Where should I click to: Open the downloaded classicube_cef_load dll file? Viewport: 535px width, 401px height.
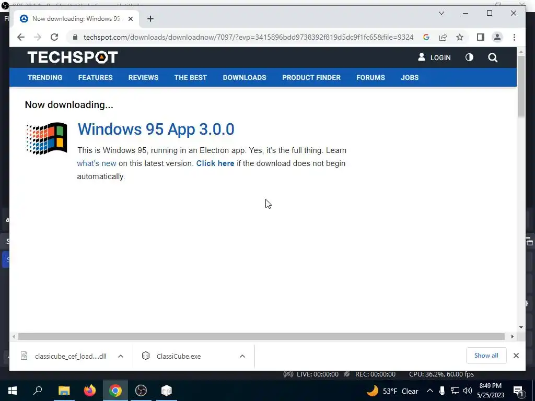pos(63,356)
